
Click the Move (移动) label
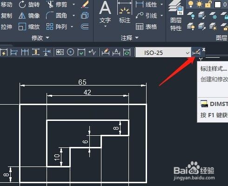pos(7,5)
